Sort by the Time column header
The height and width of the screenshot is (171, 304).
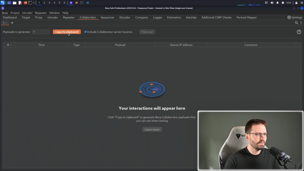click(x=41, y=45)
